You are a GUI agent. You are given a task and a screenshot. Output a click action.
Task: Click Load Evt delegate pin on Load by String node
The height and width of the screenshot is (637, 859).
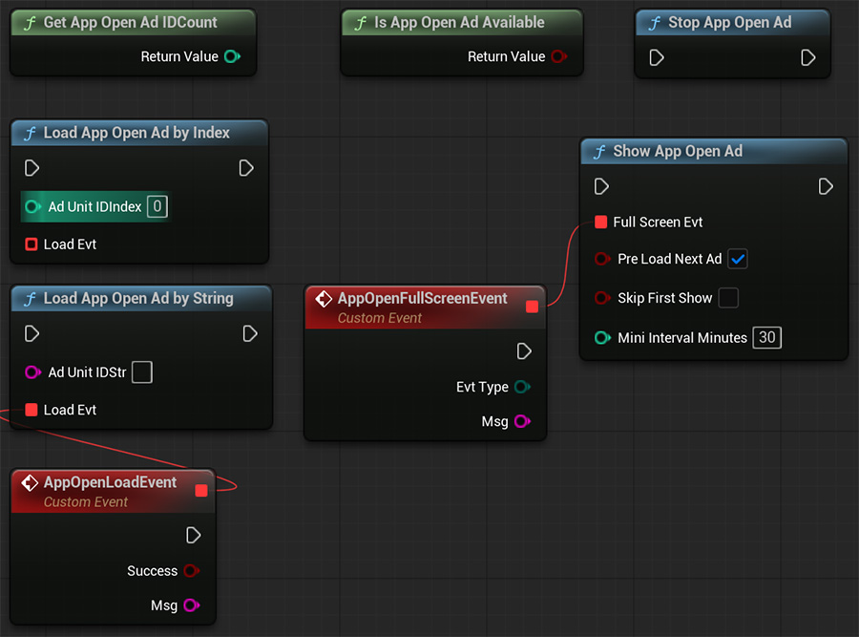31,410
